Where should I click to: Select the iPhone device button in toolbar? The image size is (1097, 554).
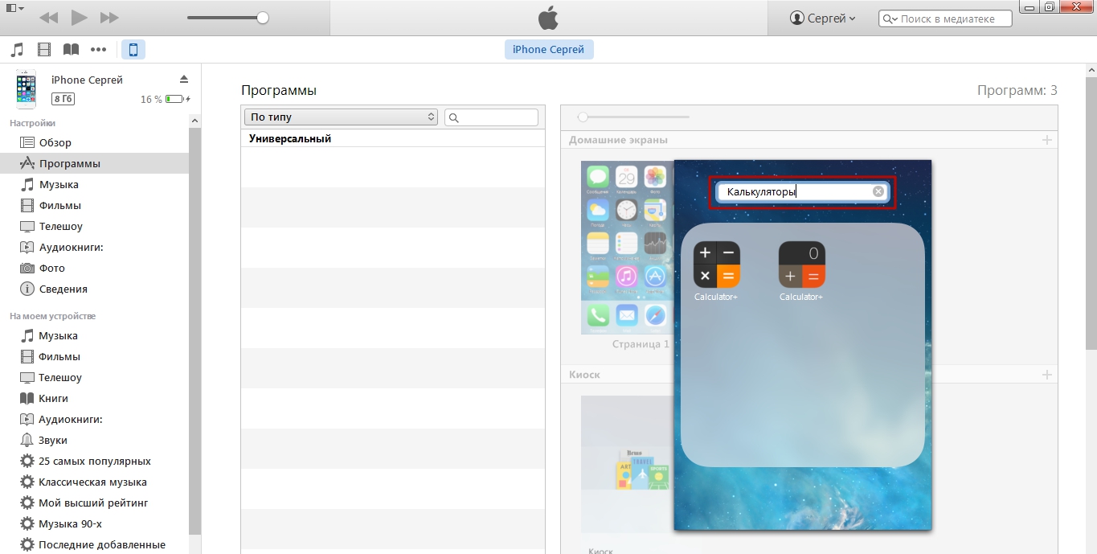(133, 50)
